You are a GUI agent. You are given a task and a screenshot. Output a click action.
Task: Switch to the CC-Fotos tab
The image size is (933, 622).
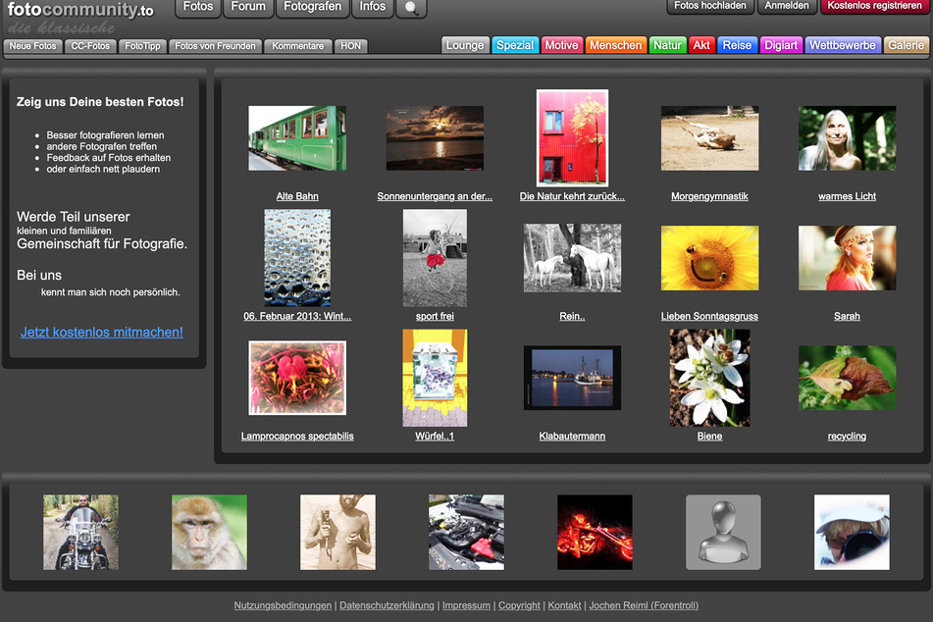[x=90, y=46]
